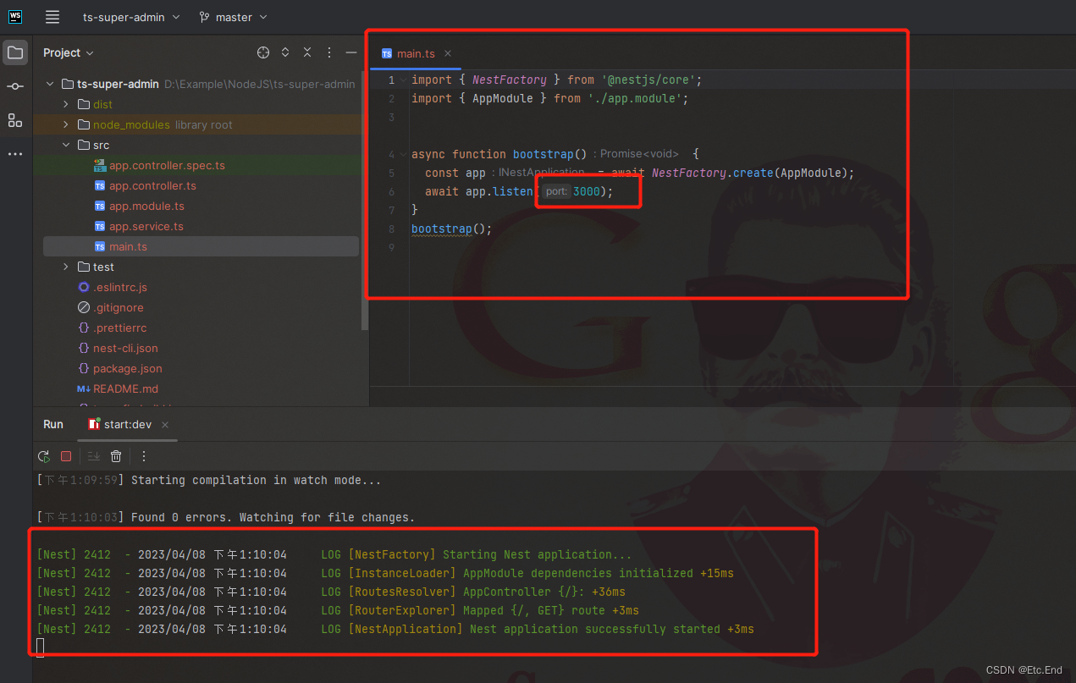Click the bootstrap() call on line 8
This screenshot has width=1076, height=683.
[441, 229]
